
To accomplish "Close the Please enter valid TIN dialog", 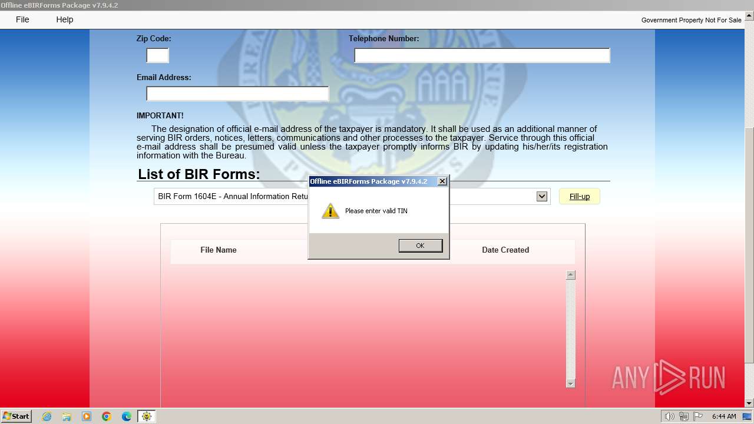I will click(x=442, y=181).
